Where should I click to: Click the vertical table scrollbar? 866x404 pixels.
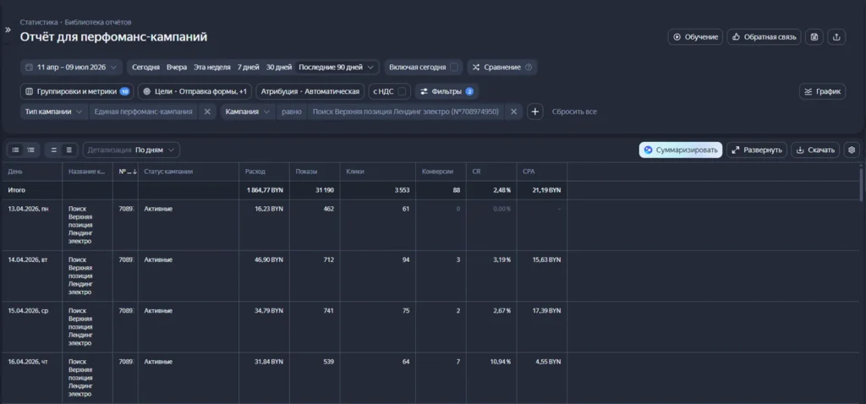click(862, 185)
